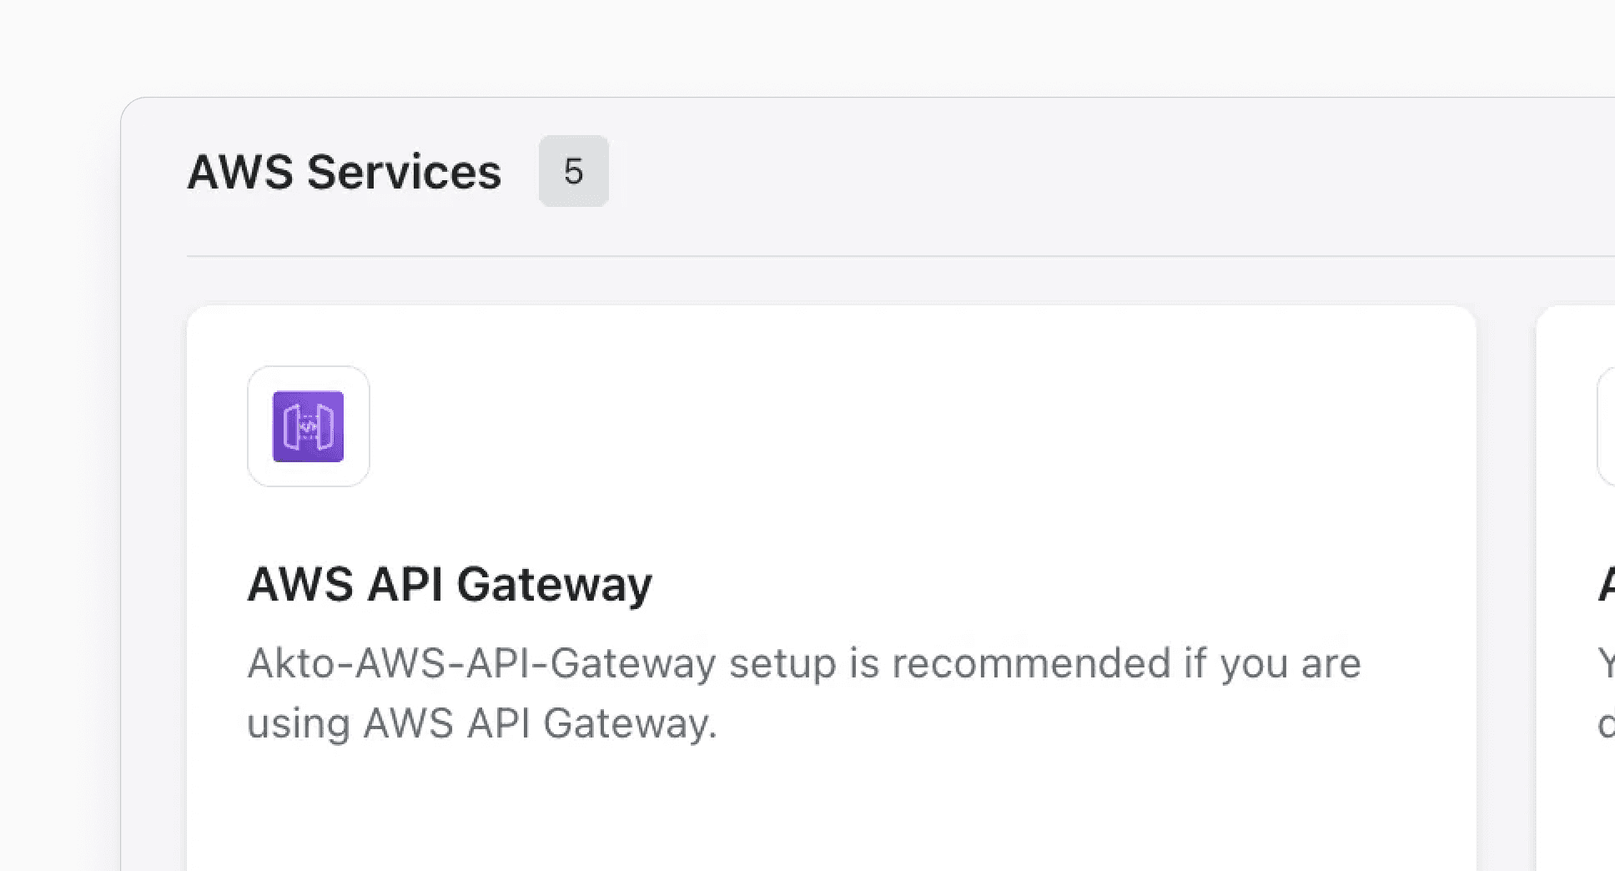Viewport: 1615px width, 871px height.
Task: Select the API Gateway icon inside its rounded container
Action: (x=308, y=425)
